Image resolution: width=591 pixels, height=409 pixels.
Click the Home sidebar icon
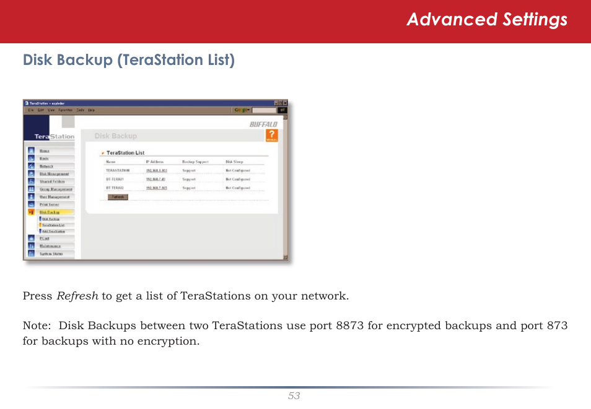[x=31, y=150]
